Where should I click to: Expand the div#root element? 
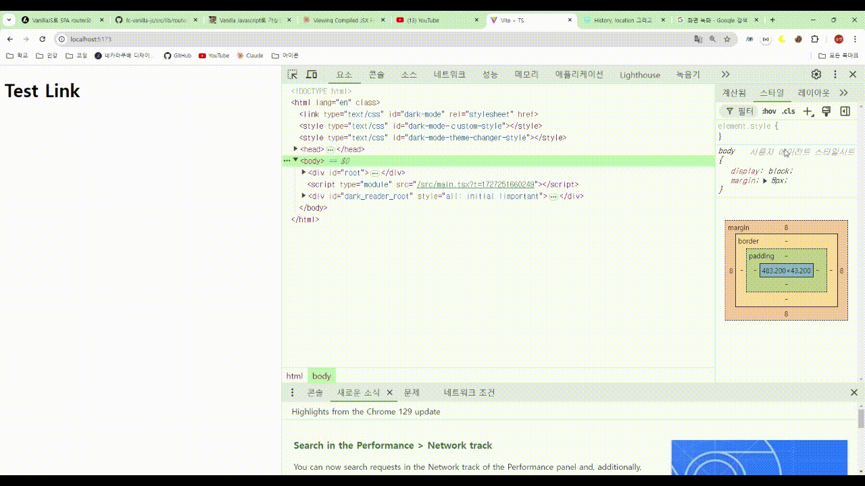pyautogui.click(x=303, y=172)
